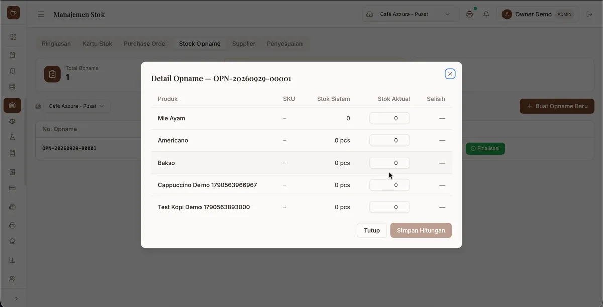This screenshot has width=603, height=307.
Task: Focus Stok Aktual field for Mie Ayam
Action: pyautogui.click(x=389, y=118)
